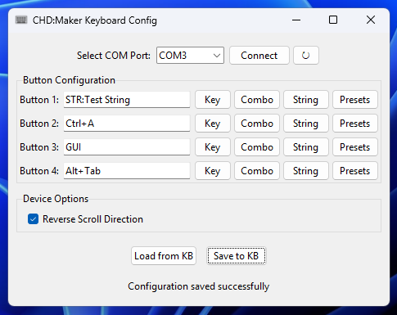Choose Key for Button 1
Viewport: 397px width, 315px height.
coord(213,100)
